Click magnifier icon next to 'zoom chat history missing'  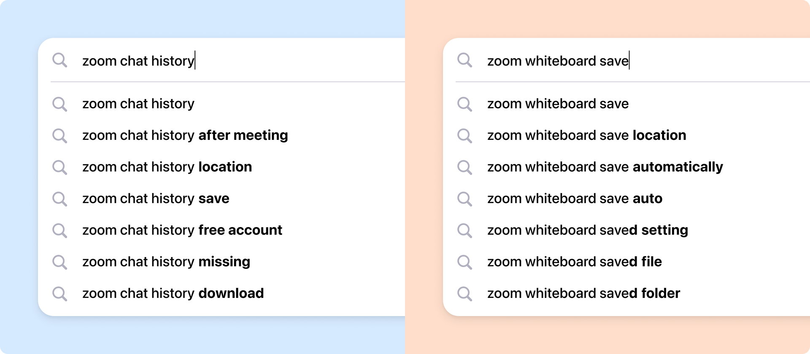(x=59, y=262)
